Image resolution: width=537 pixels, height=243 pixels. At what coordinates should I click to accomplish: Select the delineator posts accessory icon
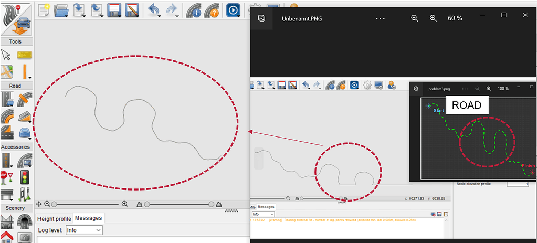tap(25, 194)
